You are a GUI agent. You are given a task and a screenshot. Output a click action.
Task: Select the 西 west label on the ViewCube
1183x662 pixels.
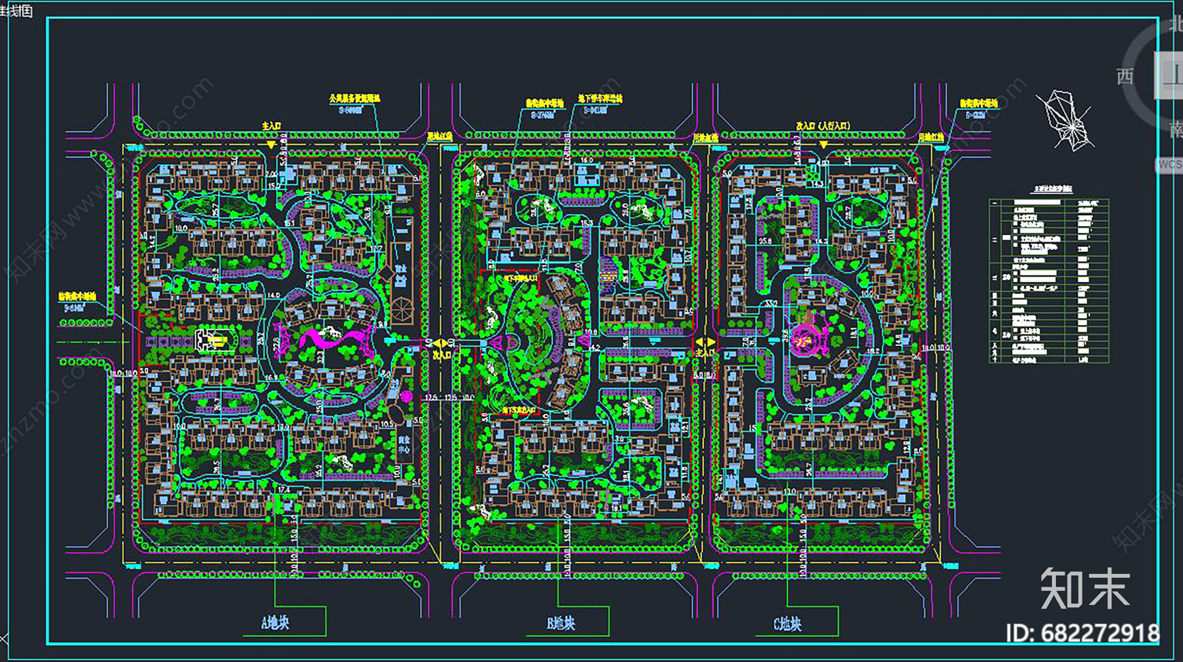click(x=1125, y=76)
